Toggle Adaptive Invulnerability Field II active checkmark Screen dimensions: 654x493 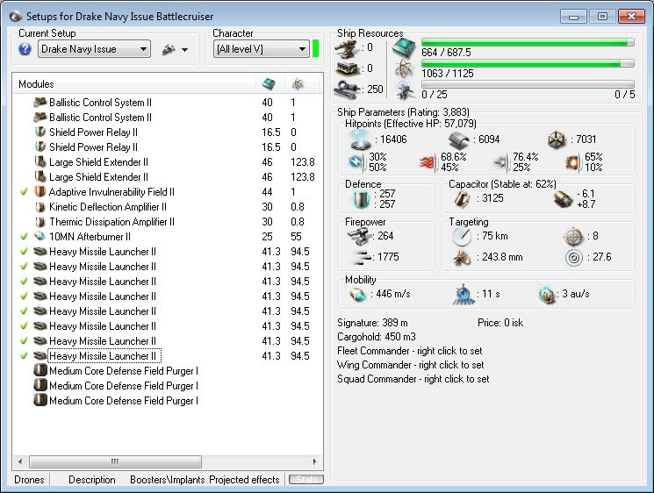(25, 192)
